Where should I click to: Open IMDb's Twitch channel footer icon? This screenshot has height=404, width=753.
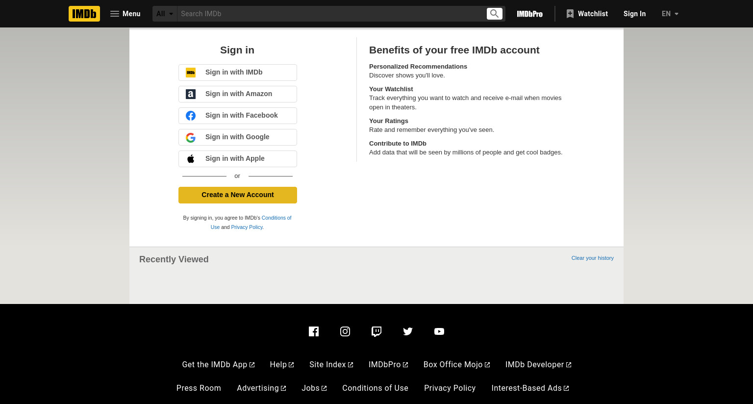pos(376,331)
